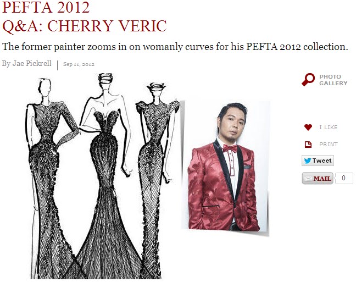
Task: Click the middle strapless mermaid gown sketch
Action: click(107, 176)
